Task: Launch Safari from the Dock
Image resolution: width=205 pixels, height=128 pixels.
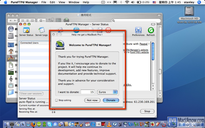Action: point(28,124)
